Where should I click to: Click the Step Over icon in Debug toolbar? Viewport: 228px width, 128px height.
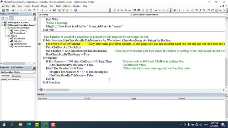point(200,10)
